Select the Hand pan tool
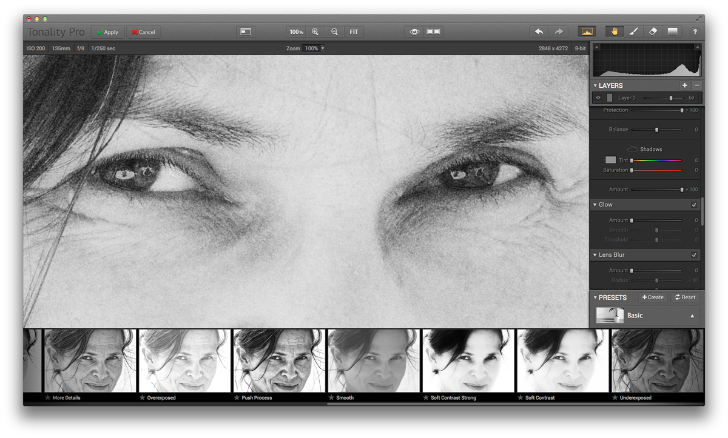The width and height of the screenshot is (728, 438). point(614,32)
